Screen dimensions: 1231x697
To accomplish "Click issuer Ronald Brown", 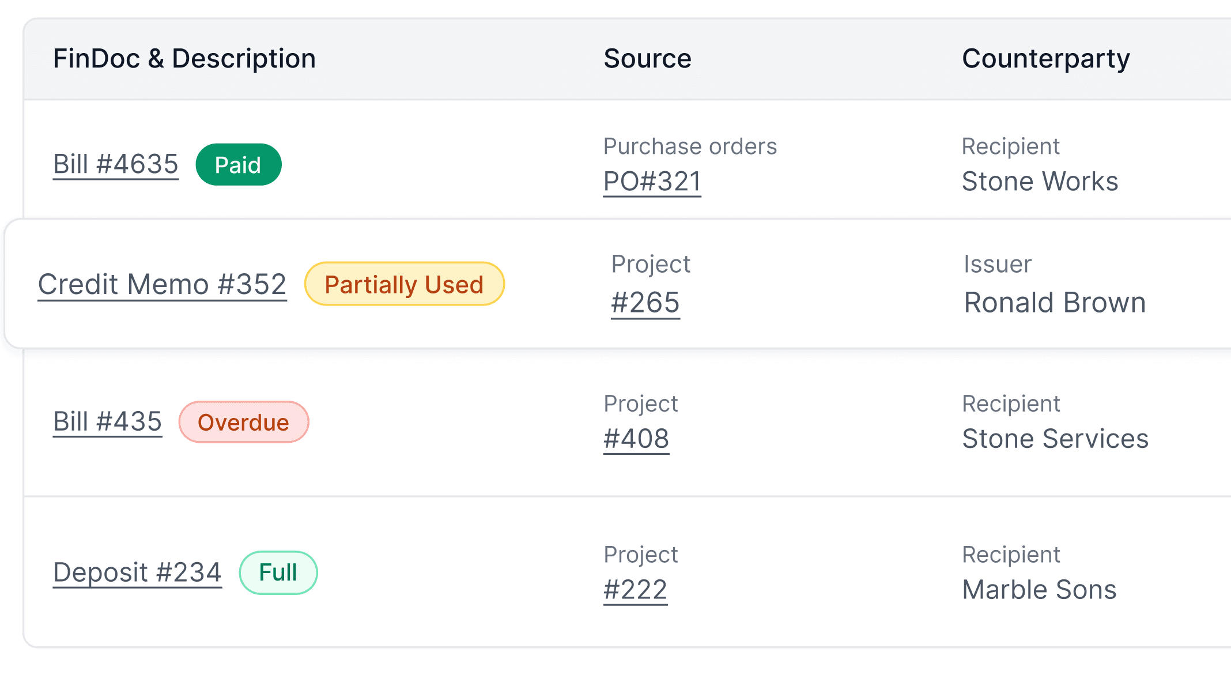I will (1055, 302).
